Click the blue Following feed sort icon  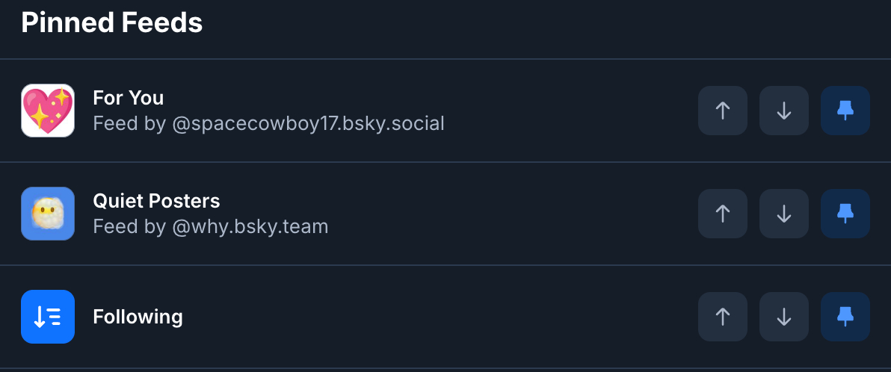click(48, 317)
